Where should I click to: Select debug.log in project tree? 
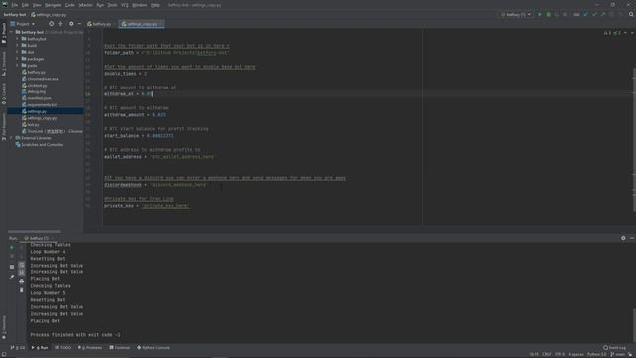tap(37, 91)
